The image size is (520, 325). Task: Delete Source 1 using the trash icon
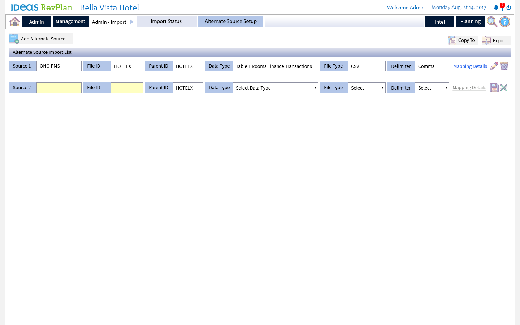tap(504, 66)
